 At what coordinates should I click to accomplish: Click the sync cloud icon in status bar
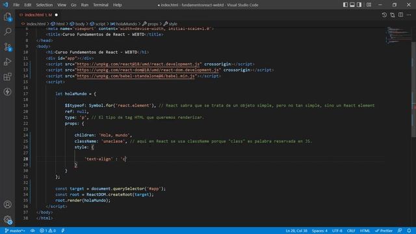(32, 231)
